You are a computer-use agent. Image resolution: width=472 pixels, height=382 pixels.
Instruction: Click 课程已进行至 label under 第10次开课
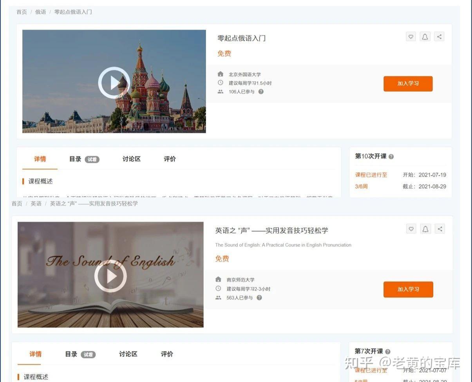click(371, 175)
